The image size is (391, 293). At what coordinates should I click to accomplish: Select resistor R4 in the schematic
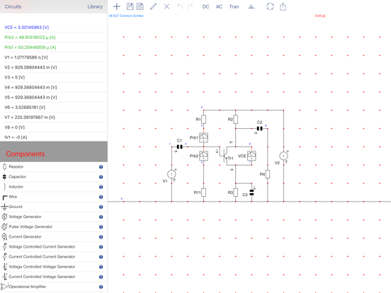[x=268, y=174]
